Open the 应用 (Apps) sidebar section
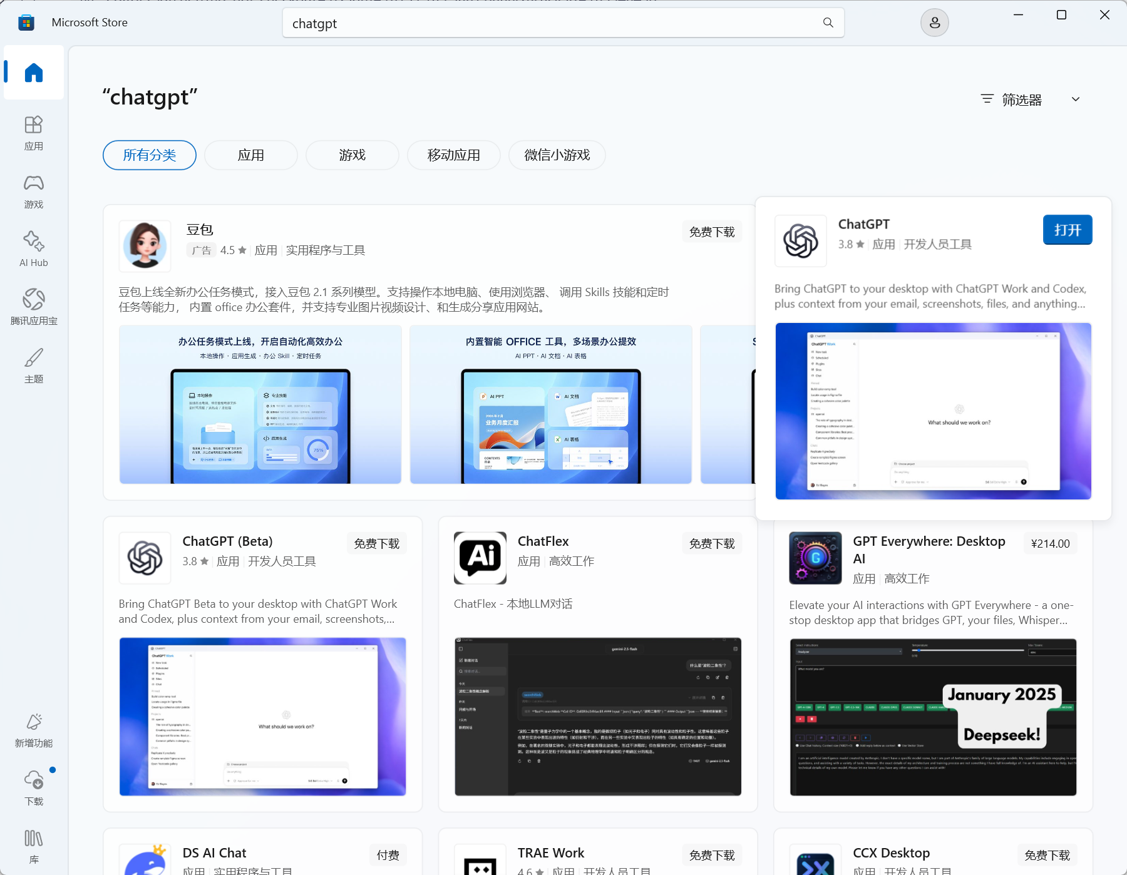 coord(34,133)
